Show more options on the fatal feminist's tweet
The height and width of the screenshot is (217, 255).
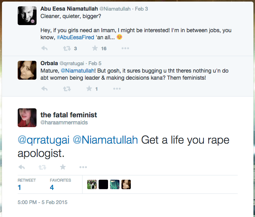pyautogui.click(x=83, y=167)
